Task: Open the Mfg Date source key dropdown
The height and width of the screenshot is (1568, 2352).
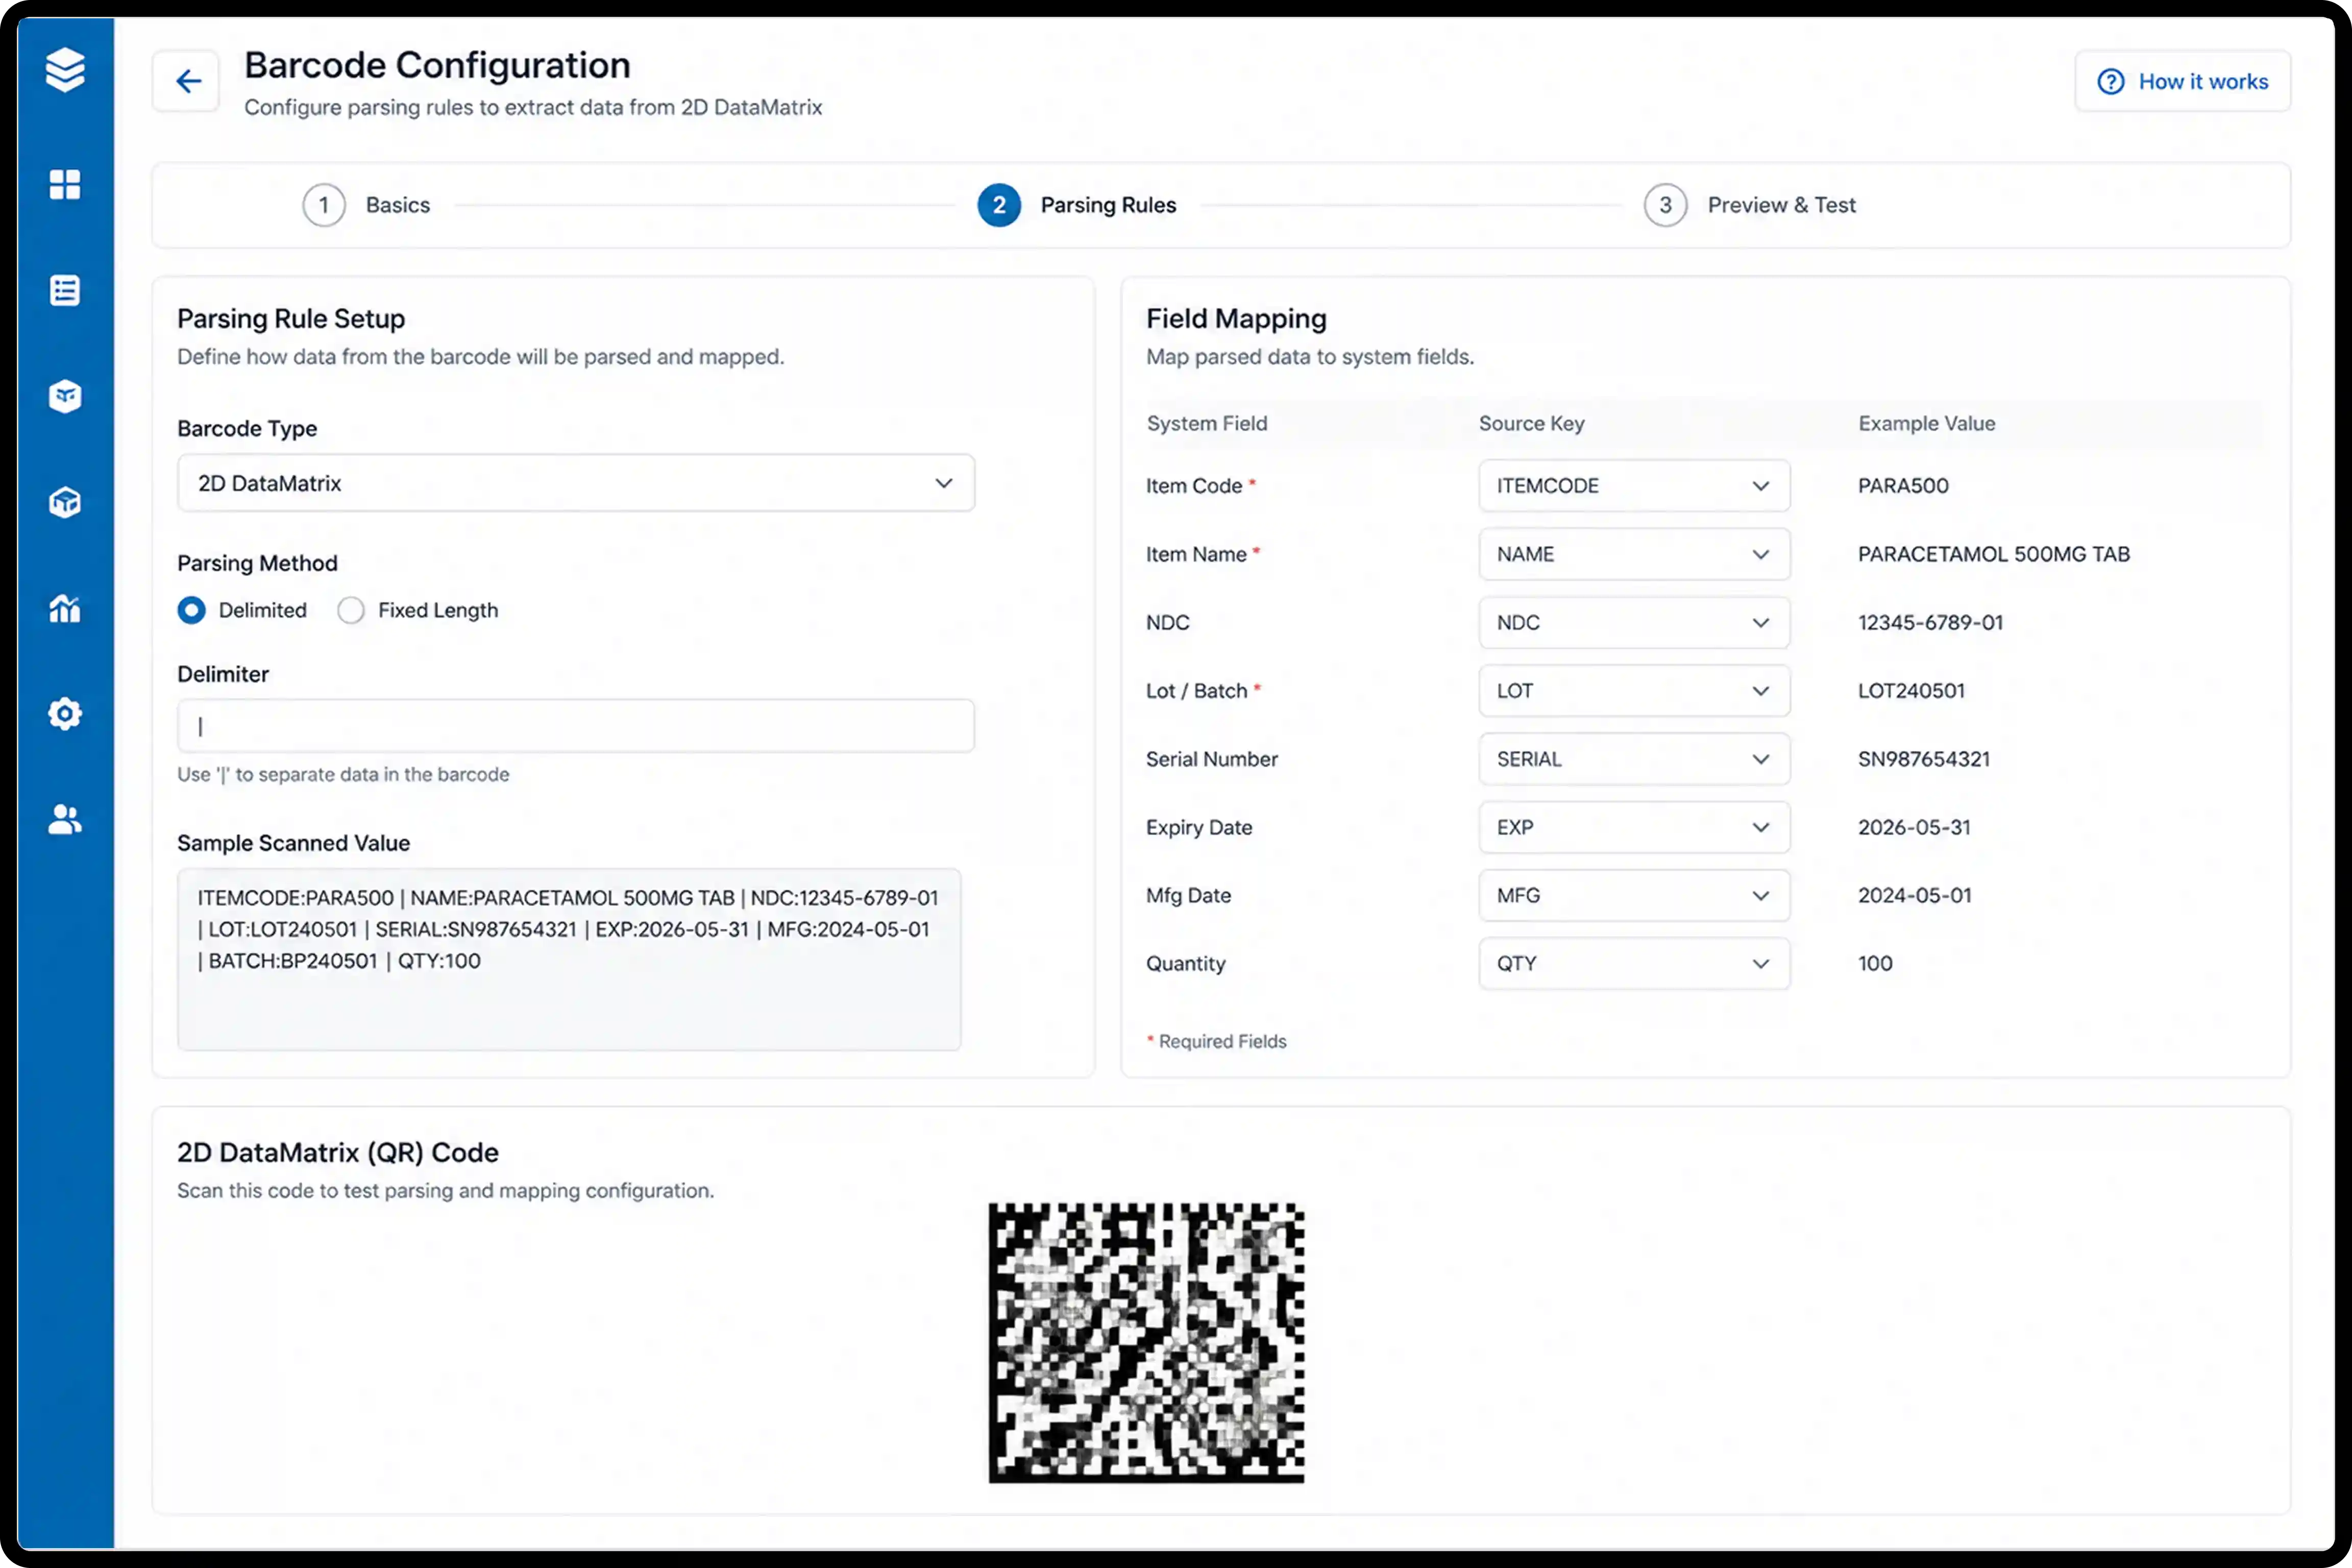Action: (1634, 895)
